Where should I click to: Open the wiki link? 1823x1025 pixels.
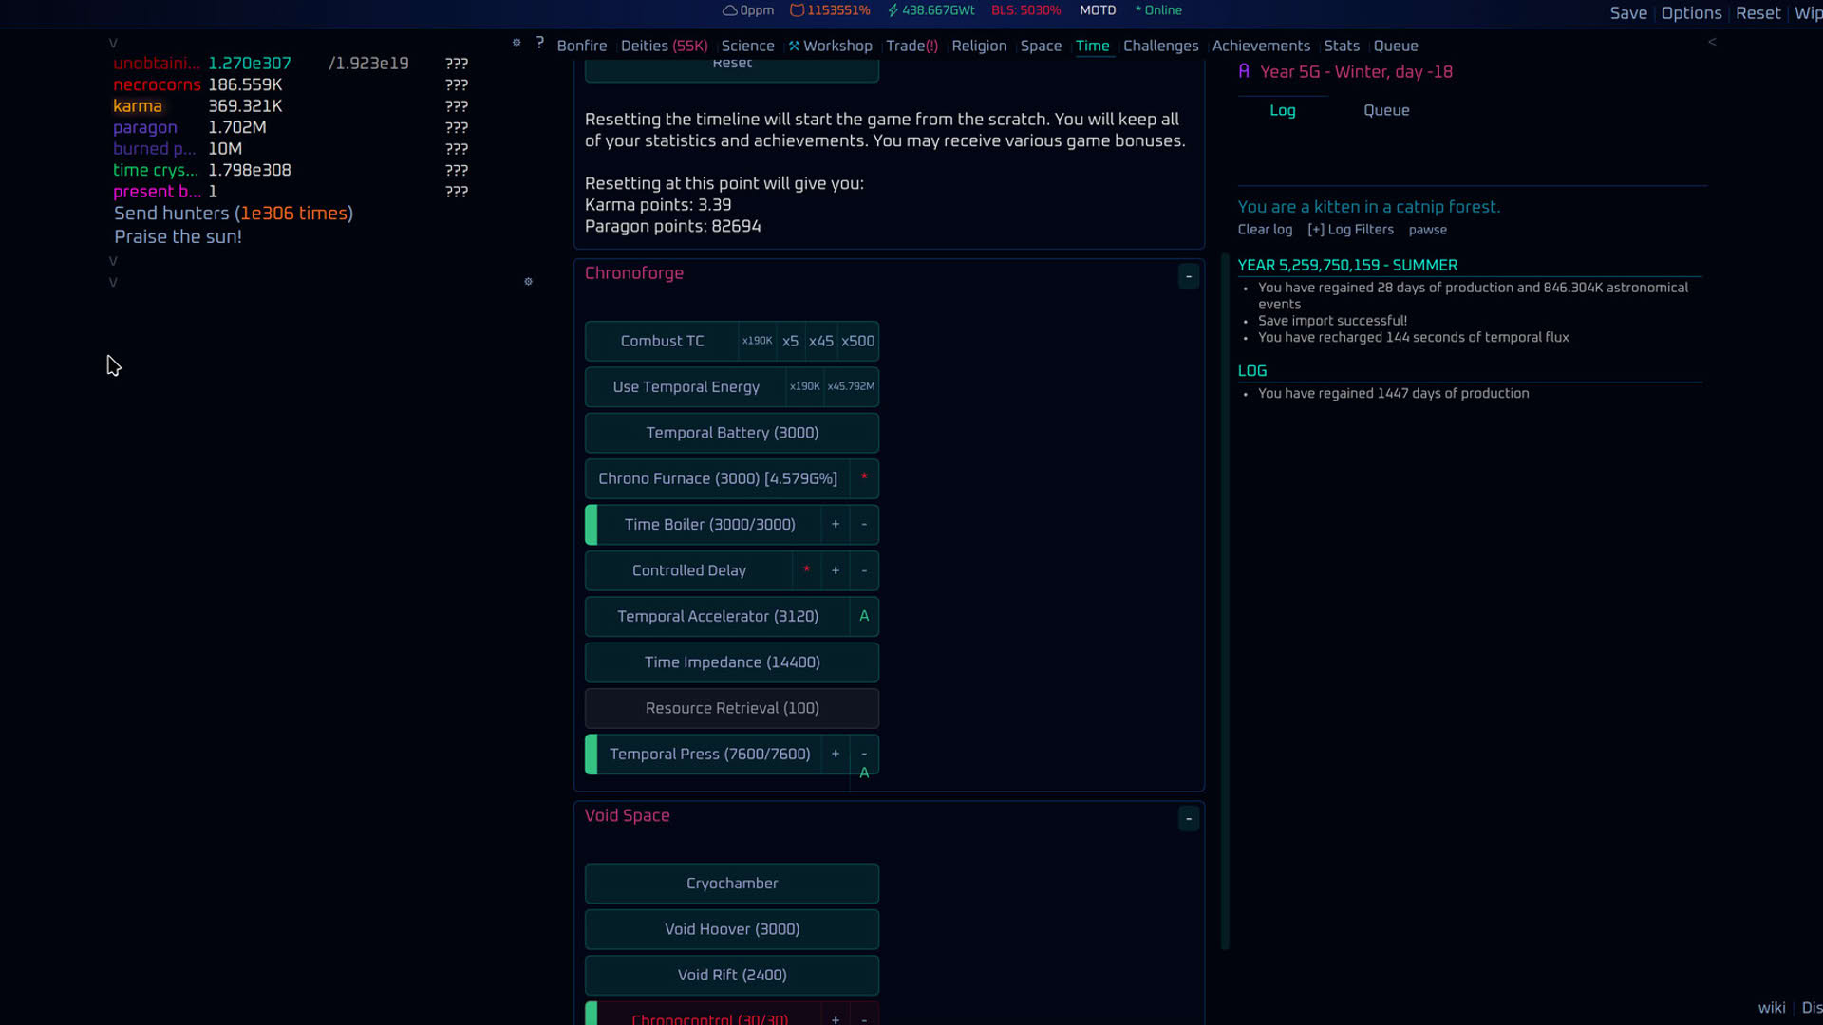(x=1771, y=1008)
